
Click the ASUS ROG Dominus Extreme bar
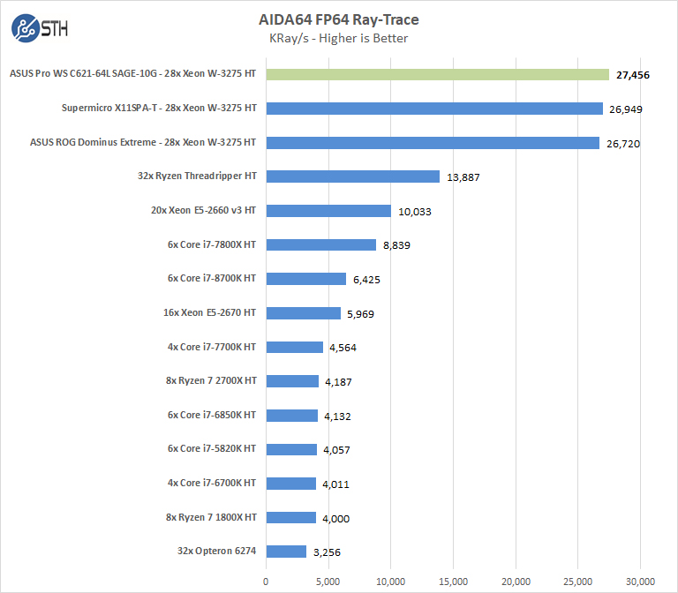(433, 143)
